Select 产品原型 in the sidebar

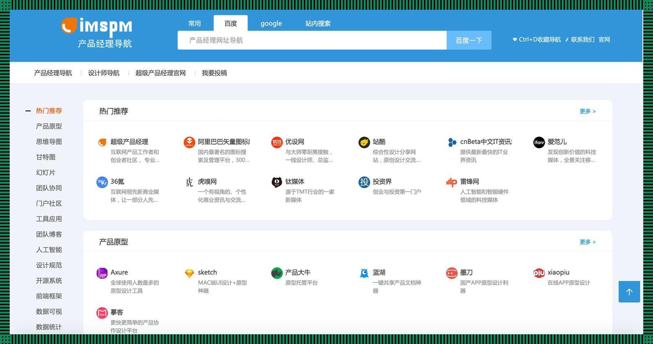(49, 126)
